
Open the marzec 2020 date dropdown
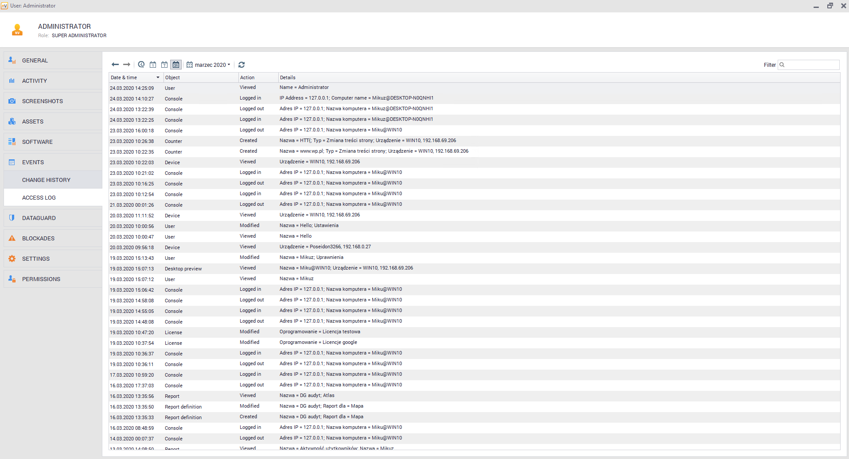[x=209, y=65]
